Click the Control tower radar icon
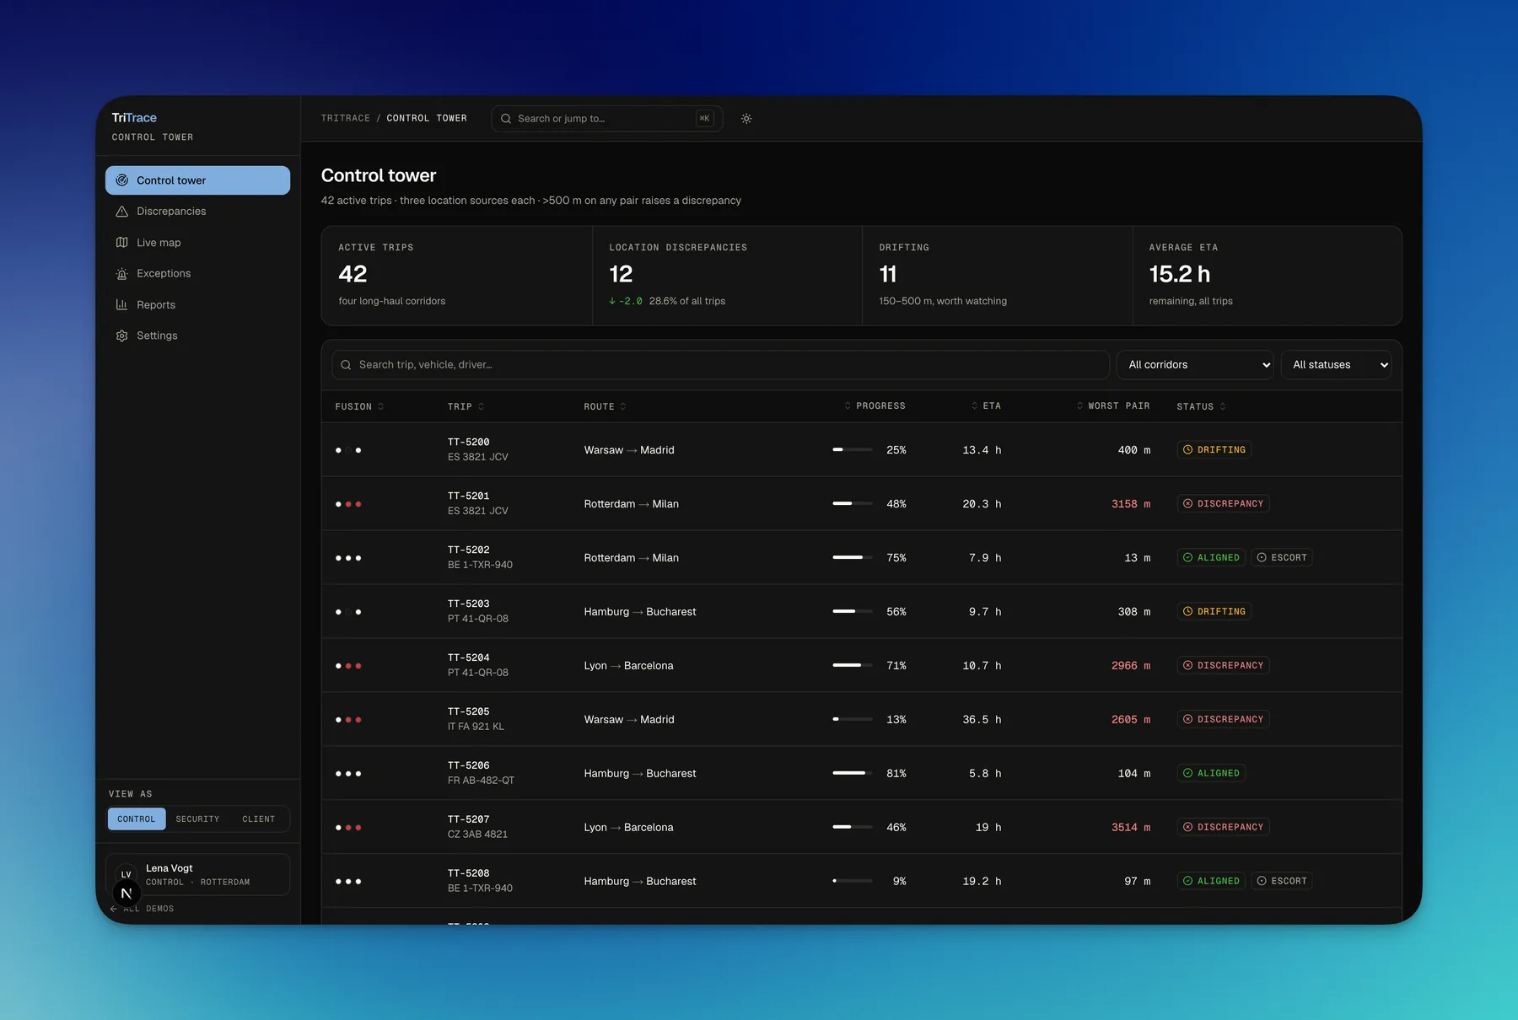The width and height of the screenshot is (1518, 1020). (x=122, y=180)
